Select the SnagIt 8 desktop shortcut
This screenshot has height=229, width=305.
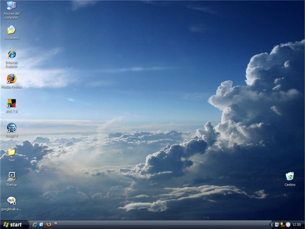pos(12,130)
